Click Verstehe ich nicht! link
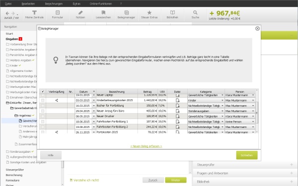 [84, 180]
